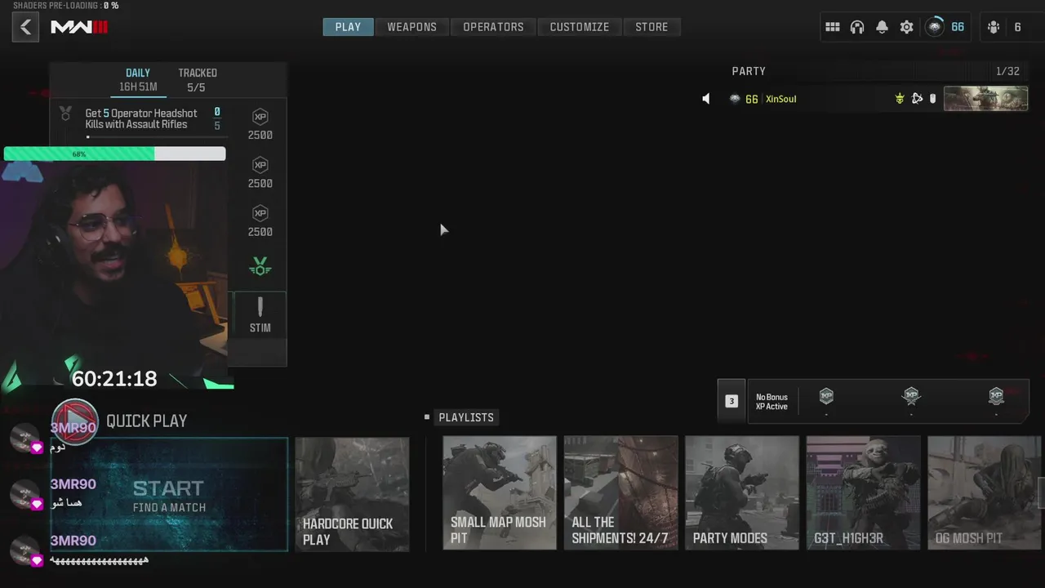Viewport: 1045px width, 588px height.
Task: Select G3T_H1GH3R playlist
Action: click(x=863, y=492)
